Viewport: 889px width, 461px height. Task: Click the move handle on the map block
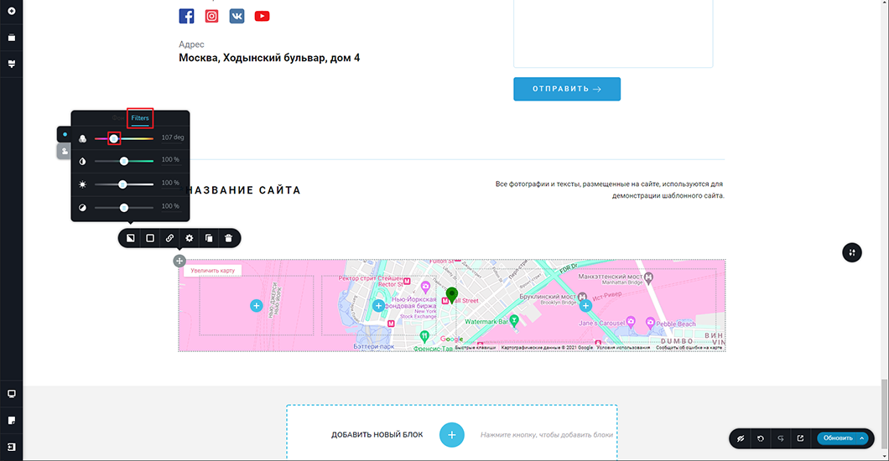pyautogui.click(x=179, y=261)
